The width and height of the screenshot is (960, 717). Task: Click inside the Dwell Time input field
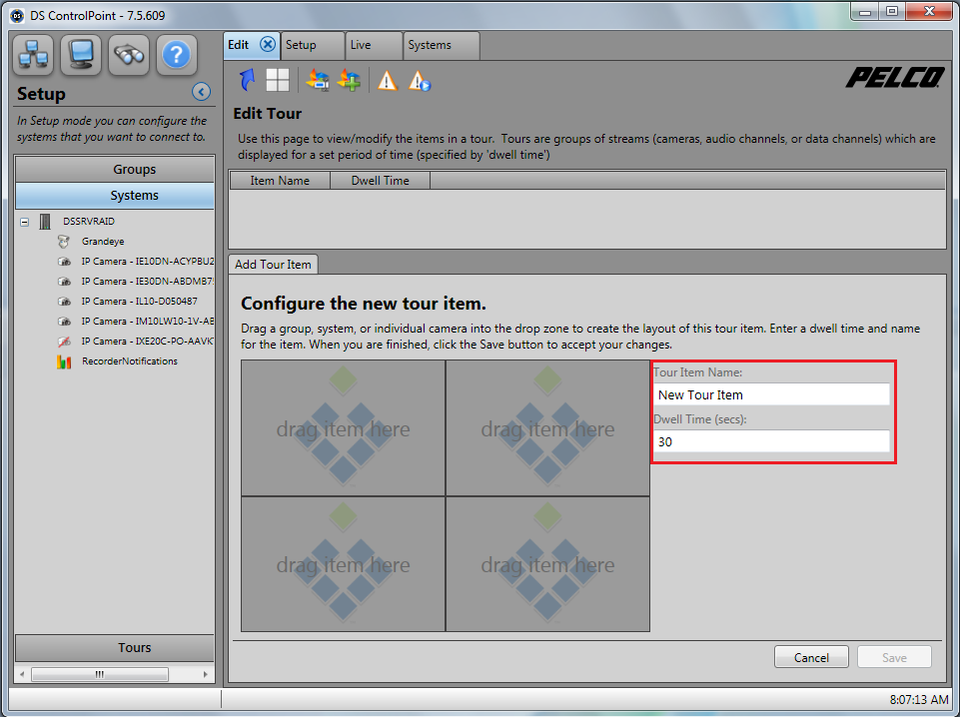pyautogui.click(x=771, y=441)
